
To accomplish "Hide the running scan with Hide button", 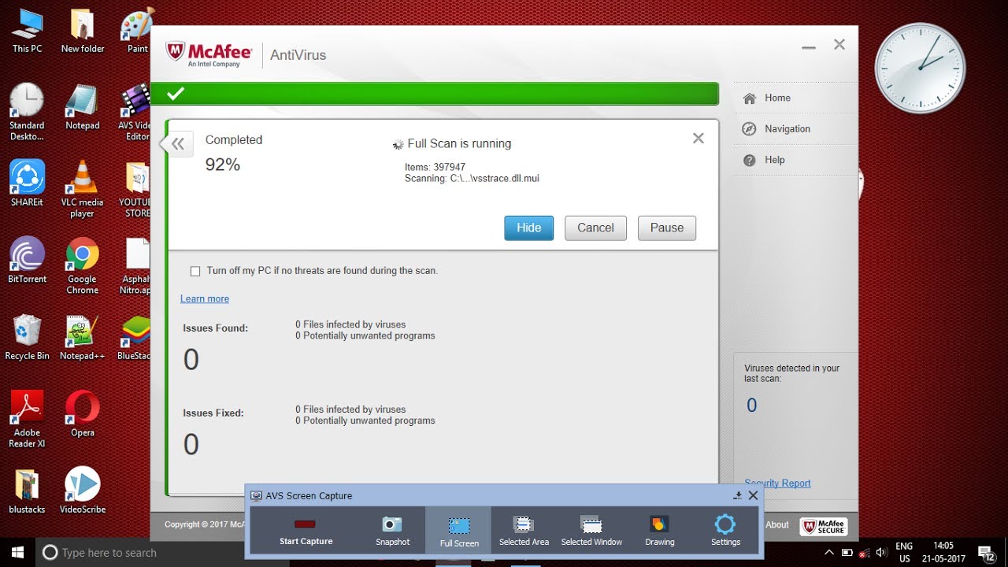I will click(x=528, y=228).
